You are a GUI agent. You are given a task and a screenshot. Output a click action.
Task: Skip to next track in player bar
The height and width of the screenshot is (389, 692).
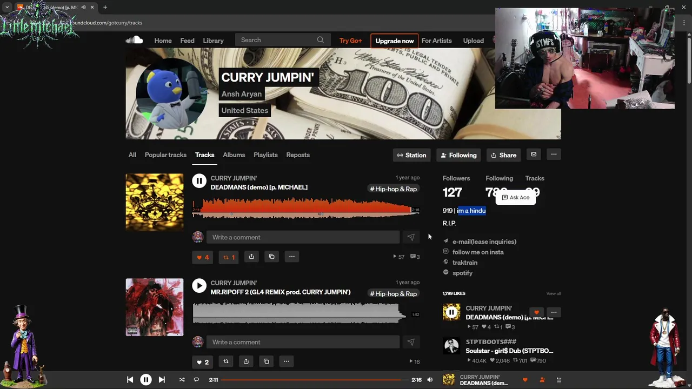tap(162, 380)
